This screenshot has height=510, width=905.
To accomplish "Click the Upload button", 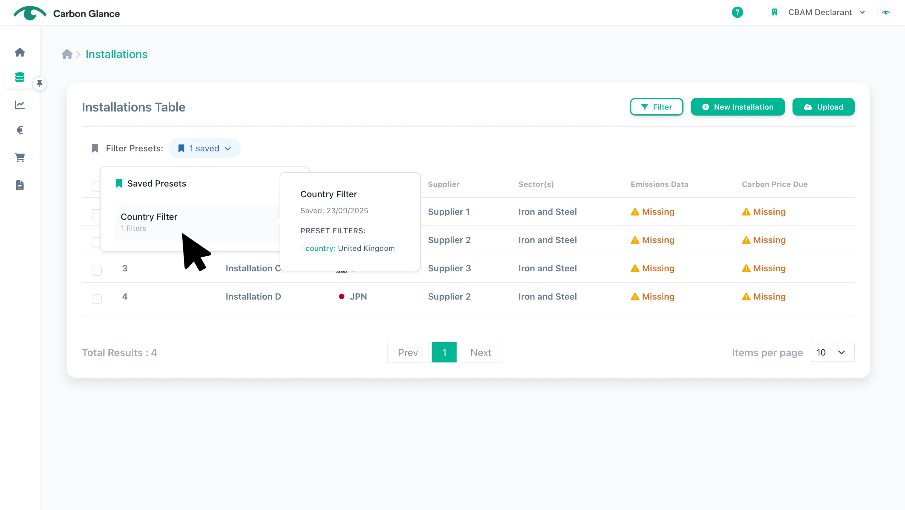I will coord(823,107).
